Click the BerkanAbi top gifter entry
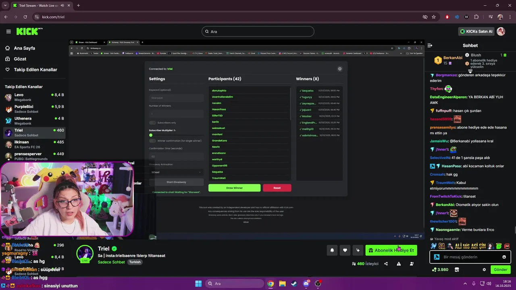This screenshot has height=290, width=516. pos(448,60)
